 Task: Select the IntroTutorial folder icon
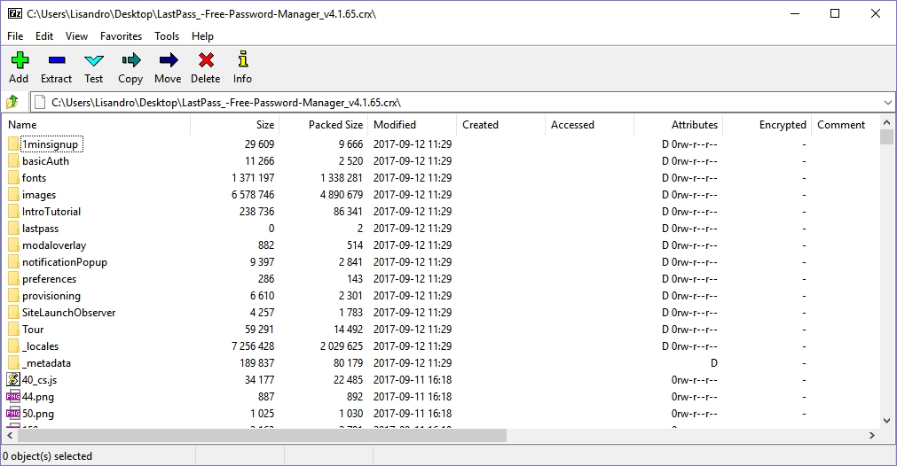click(13, 212)
